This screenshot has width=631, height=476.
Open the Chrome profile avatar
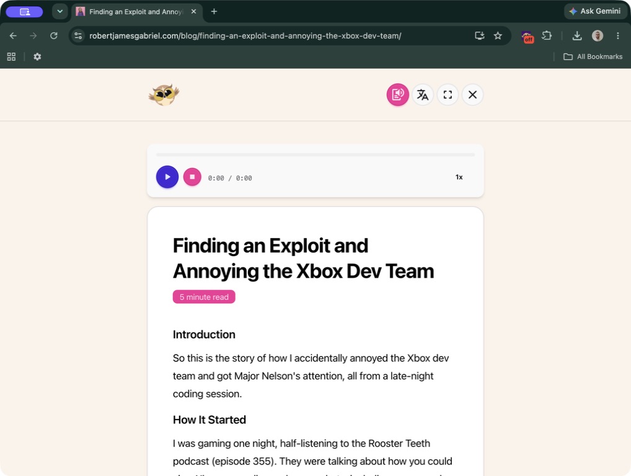point(598,36)
